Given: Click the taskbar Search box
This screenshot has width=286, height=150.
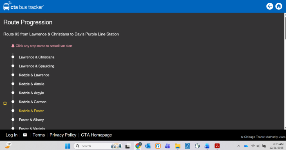Looking at the screenshot, I should (98, 146).
